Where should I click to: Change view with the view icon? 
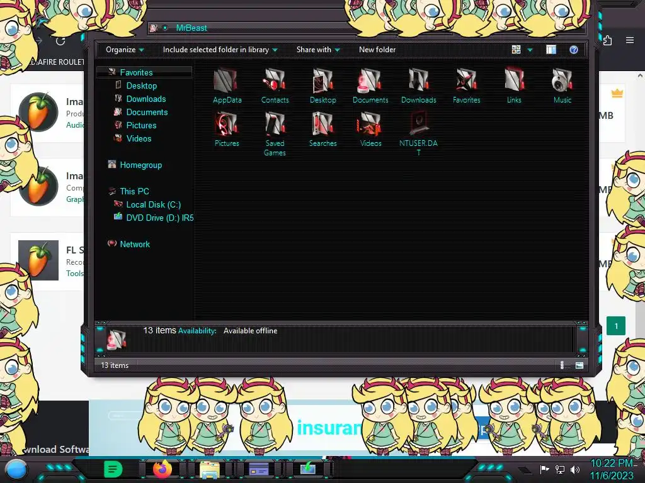click(x=517, y=50)
